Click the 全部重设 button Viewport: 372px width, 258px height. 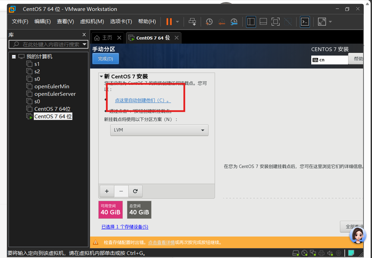[x=352, y=227]
